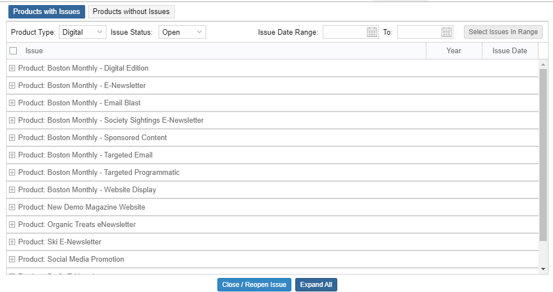The image size is (553, 292).
Task: Select 'Product: Ski E-Newsletter' text
Action: tap(59, 242)
